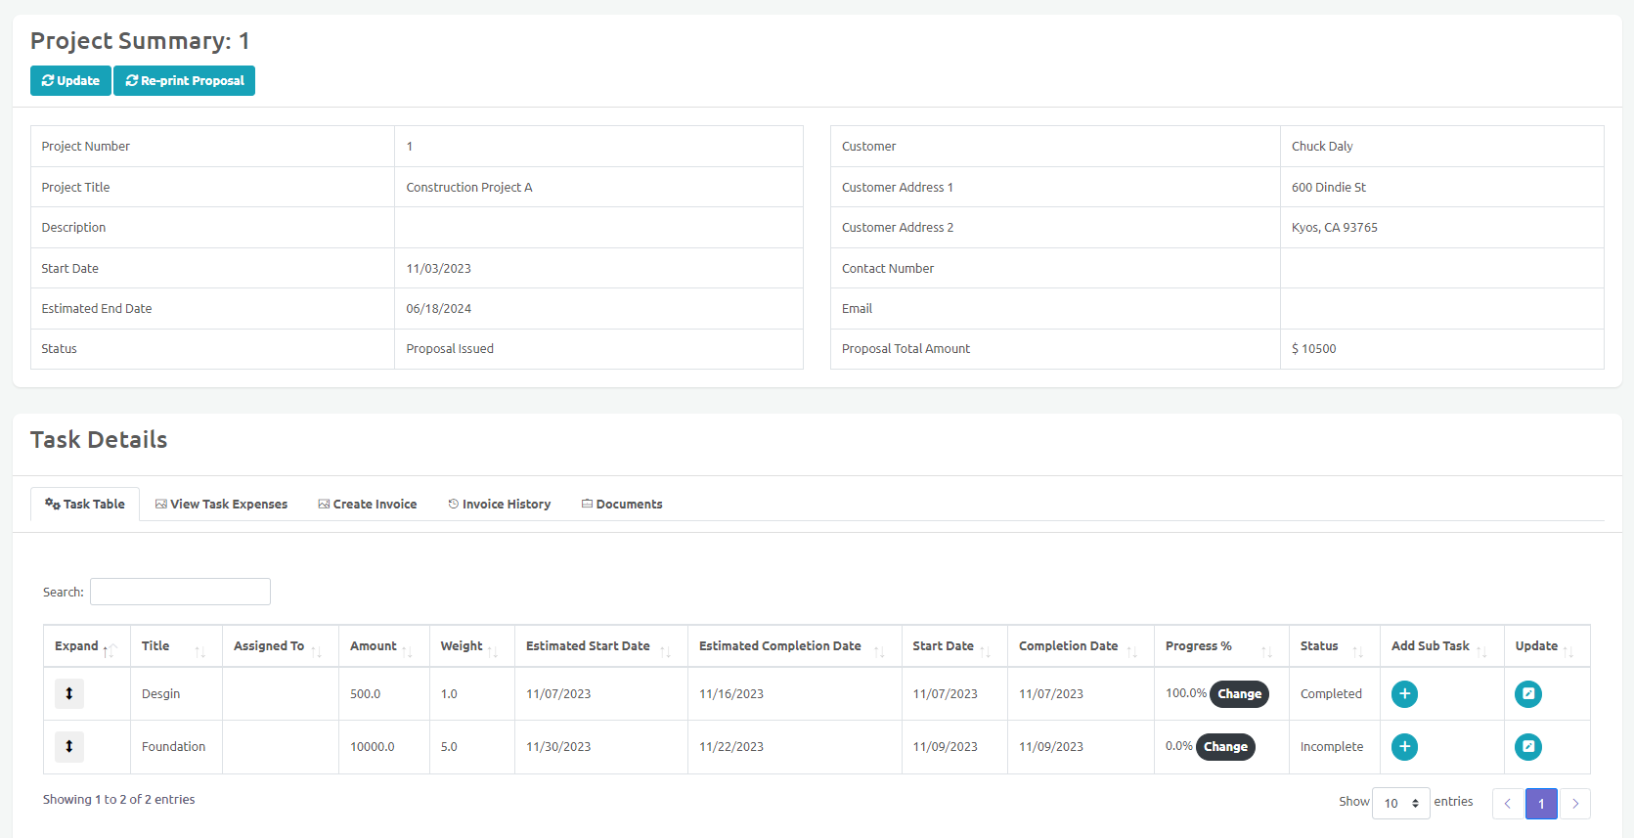This screenshot has width=1634, height=838.
Task: Change progress for Foundation task
Action: (1225, 747)
